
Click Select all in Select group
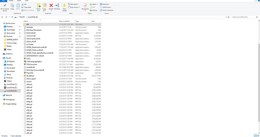(104, 4)
